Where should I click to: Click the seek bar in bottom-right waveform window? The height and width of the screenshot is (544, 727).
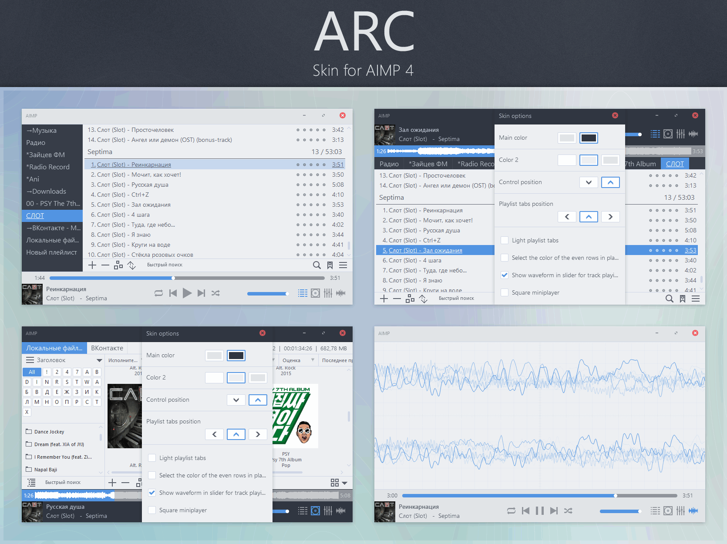[539, 496]
